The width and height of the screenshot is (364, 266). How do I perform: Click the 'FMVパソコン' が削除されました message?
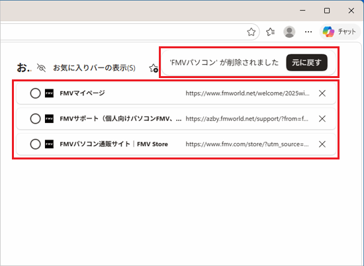coord(224,63)
